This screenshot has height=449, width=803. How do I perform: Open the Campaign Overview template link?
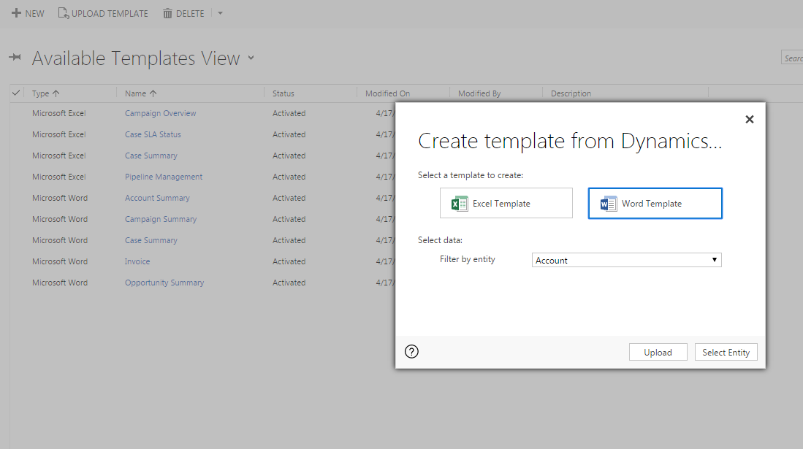(160, 113)
